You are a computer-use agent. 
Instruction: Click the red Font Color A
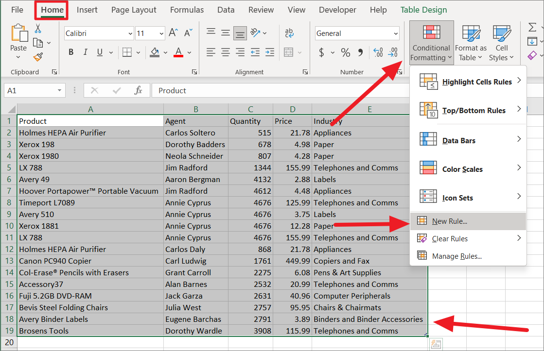pos(178,52)
